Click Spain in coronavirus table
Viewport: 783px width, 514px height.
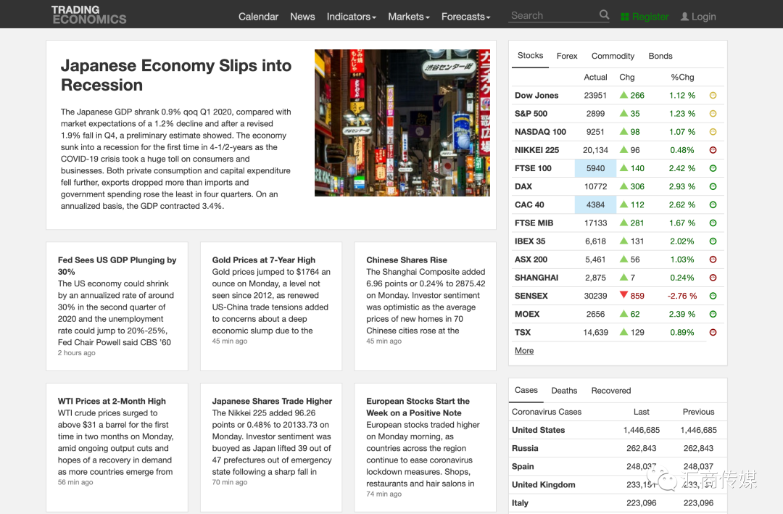523,467
